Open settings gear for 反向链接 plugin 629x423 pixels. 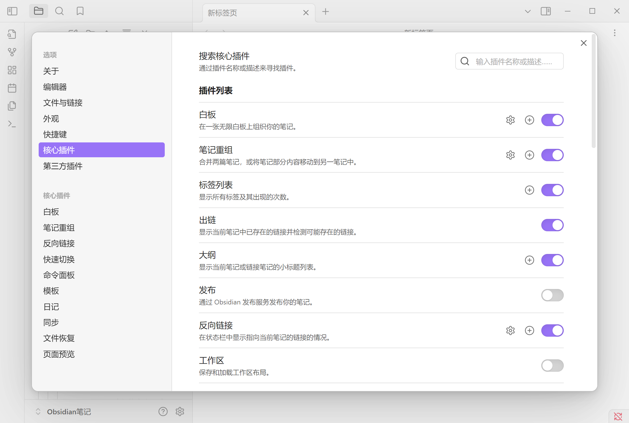click(x=510, y=330)
